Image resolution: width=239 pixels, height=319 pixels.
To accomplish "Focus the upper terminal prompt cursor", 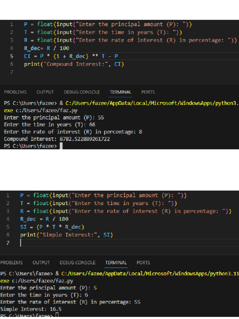I will coord(61,146).
